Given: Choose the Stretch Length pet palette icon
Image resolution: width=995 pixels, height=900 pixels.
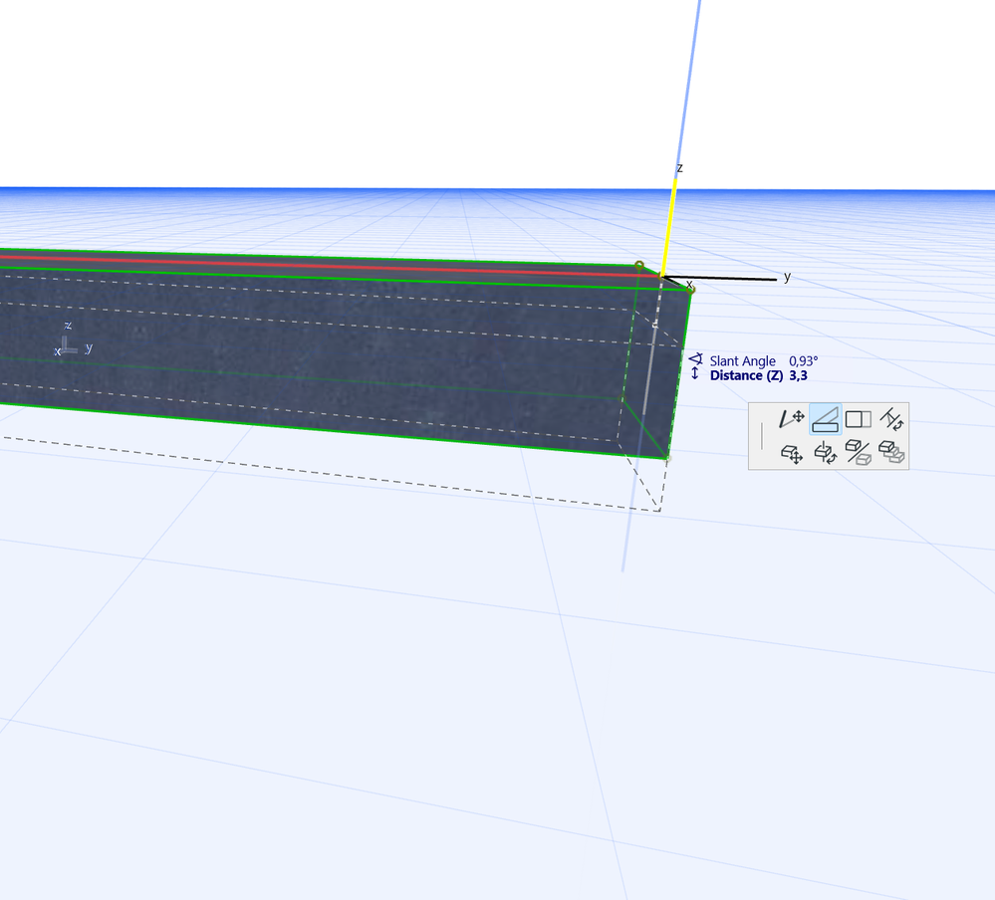Looking at the screenshot, I should point(858,420).
